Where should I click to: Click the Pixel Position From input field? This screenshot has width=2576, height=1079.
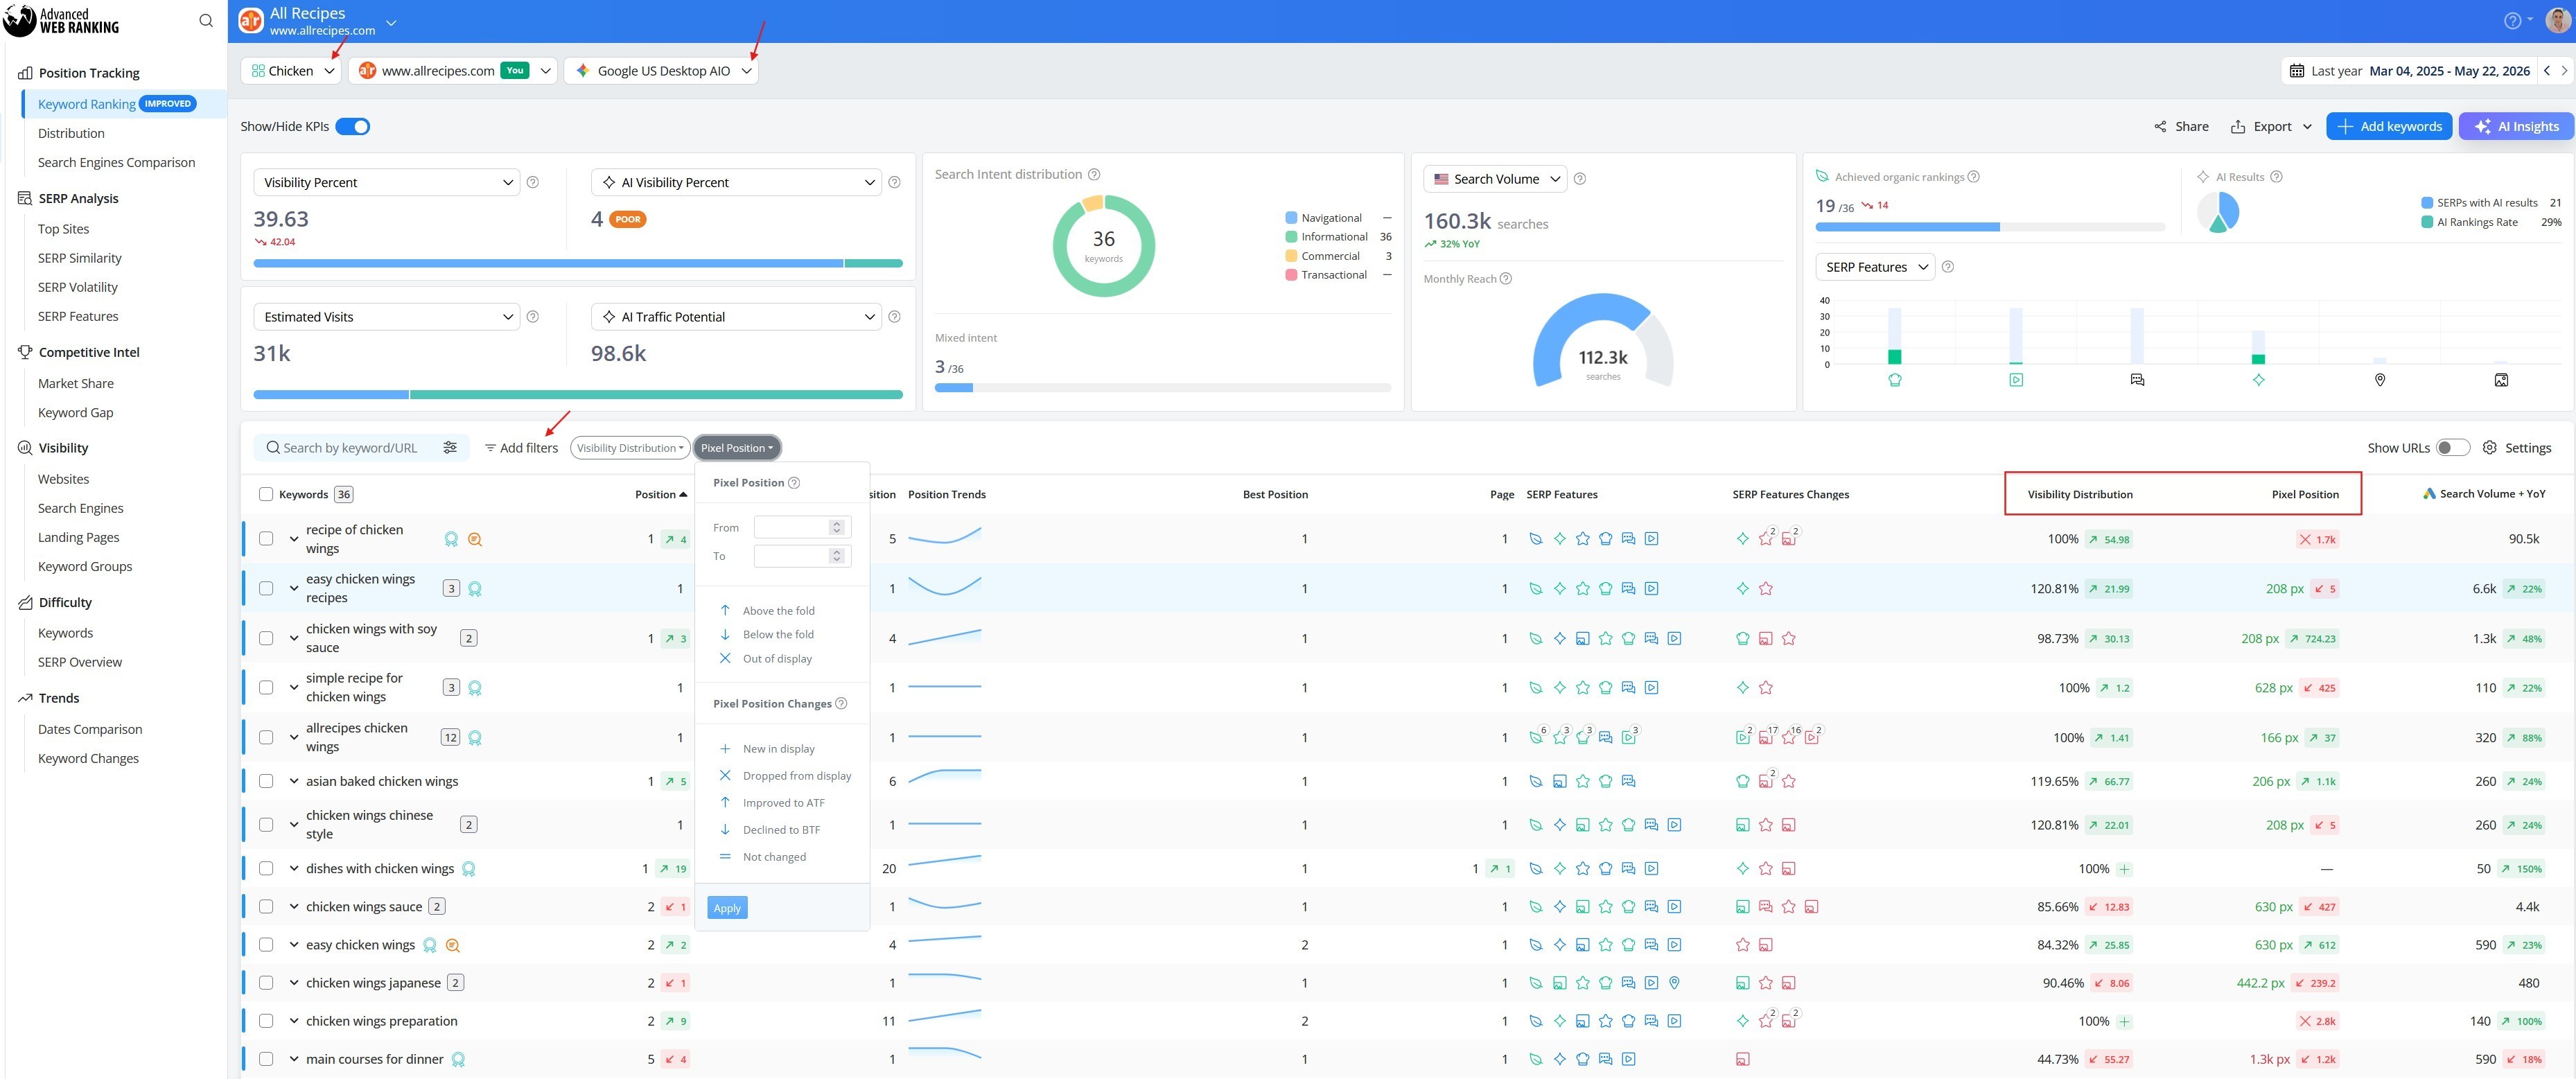pos(802,527)
